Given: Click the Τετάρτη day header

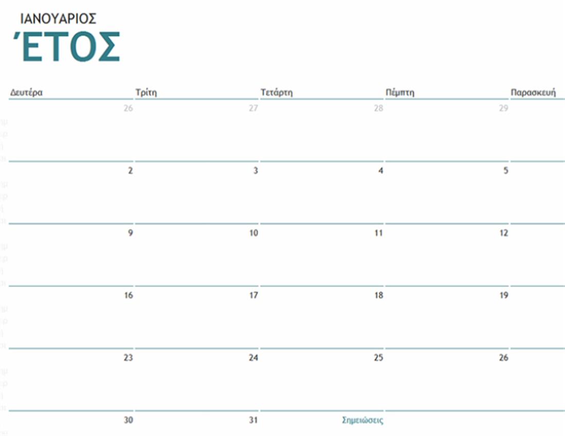Looking at the screenshot, I should point(276,93).
